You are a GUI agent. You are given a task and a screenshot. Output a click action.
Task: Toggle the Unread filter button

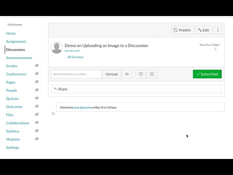click(x=111, y=74)
